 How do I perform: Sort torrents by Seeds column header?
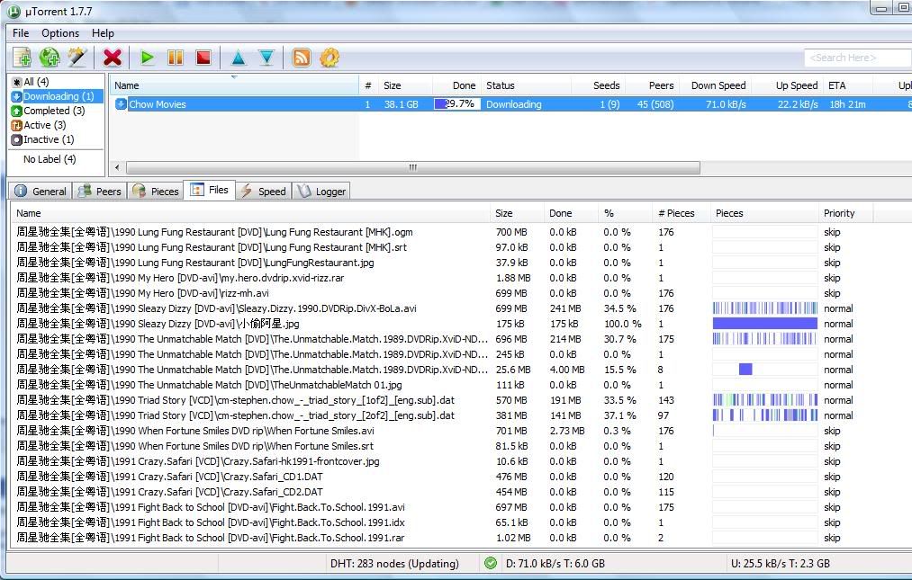(598, 85)
